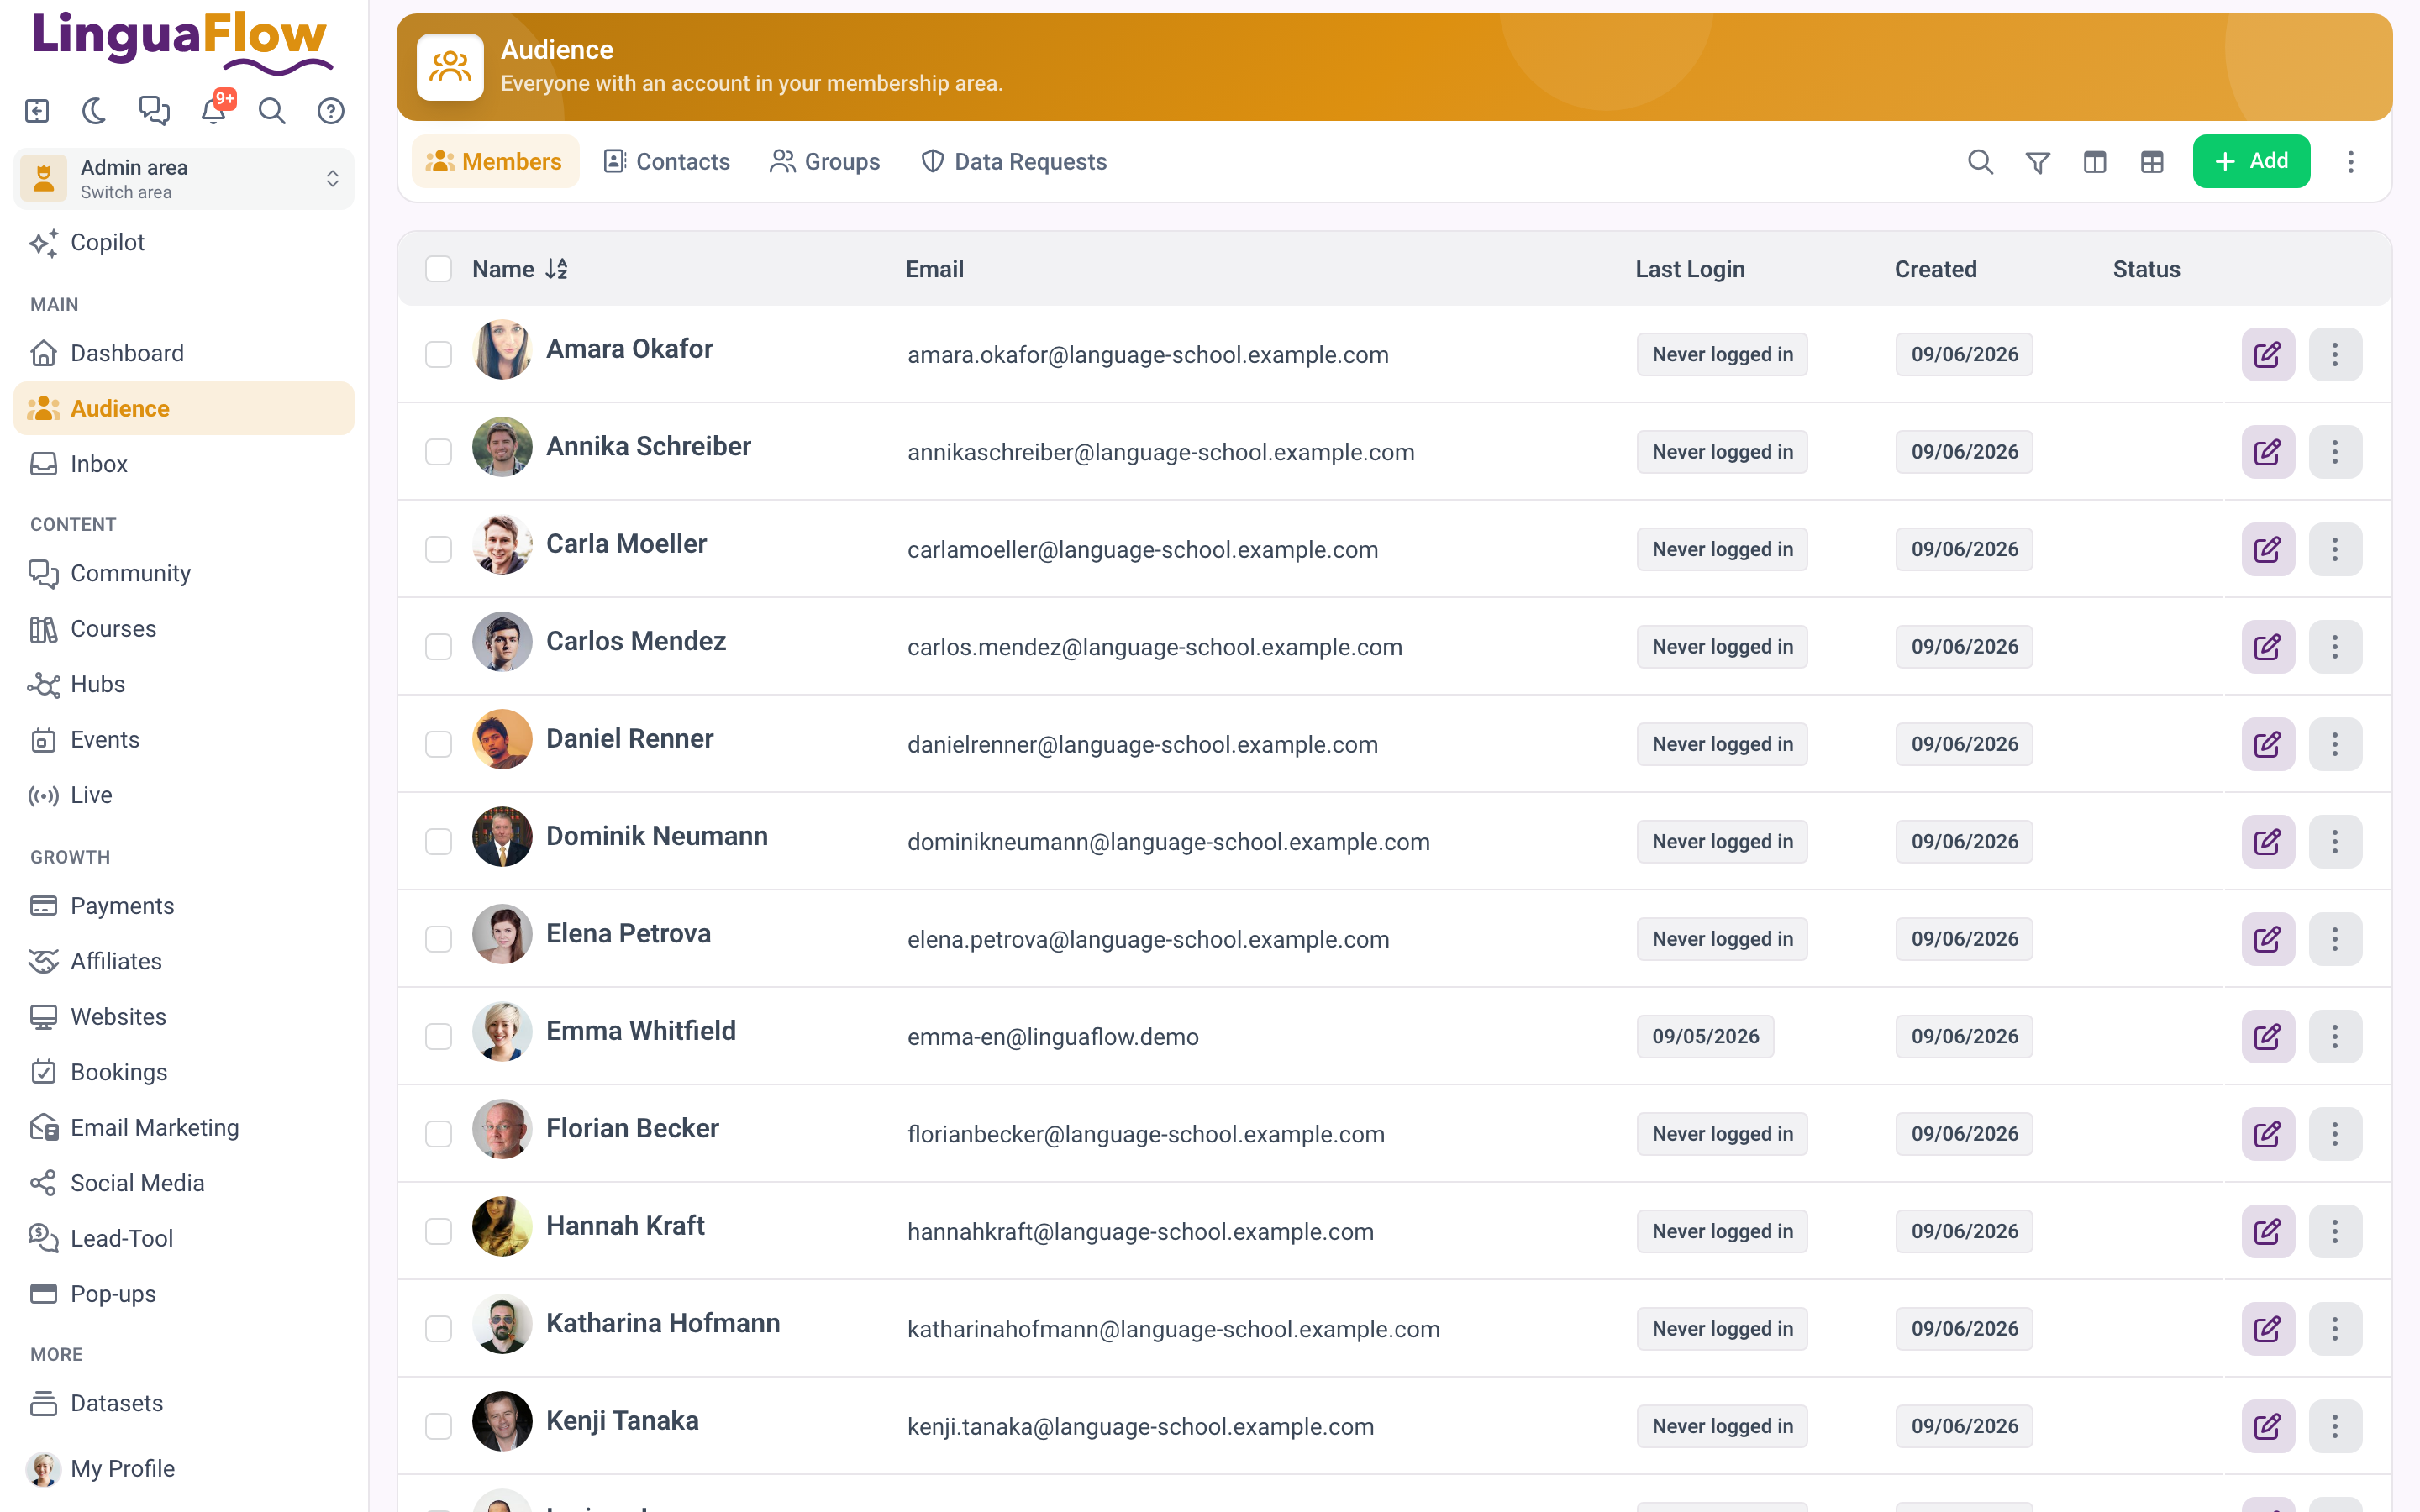The height and width of the screenshot is (1512, 2420).
Task: Open Courses in the sidebar
Action: [184, 629]
